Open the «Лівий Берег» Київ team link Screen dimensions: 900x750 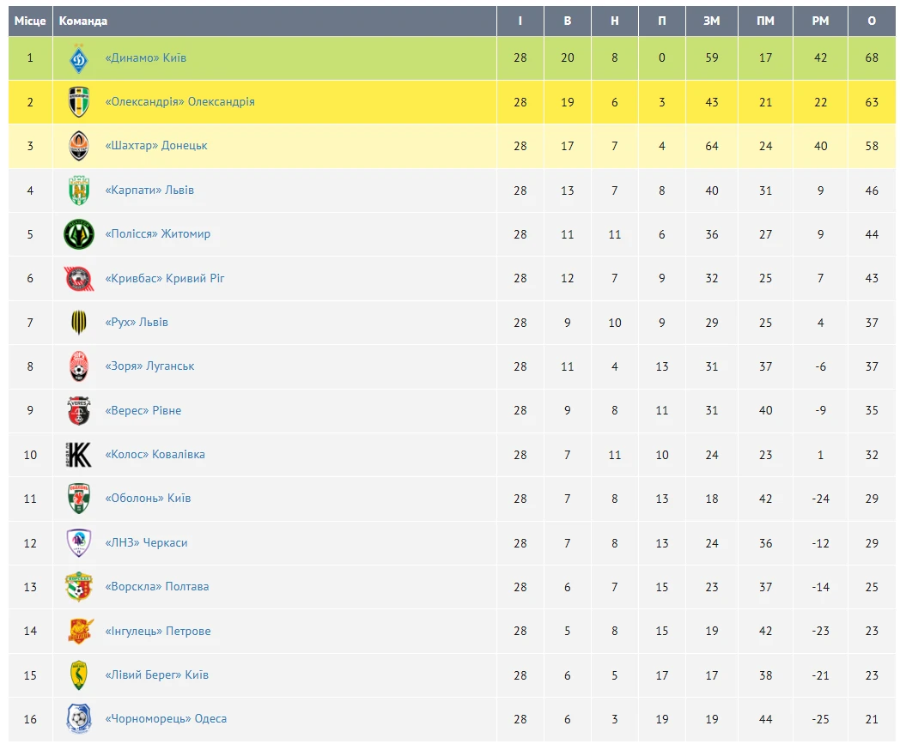click(156, 674)
